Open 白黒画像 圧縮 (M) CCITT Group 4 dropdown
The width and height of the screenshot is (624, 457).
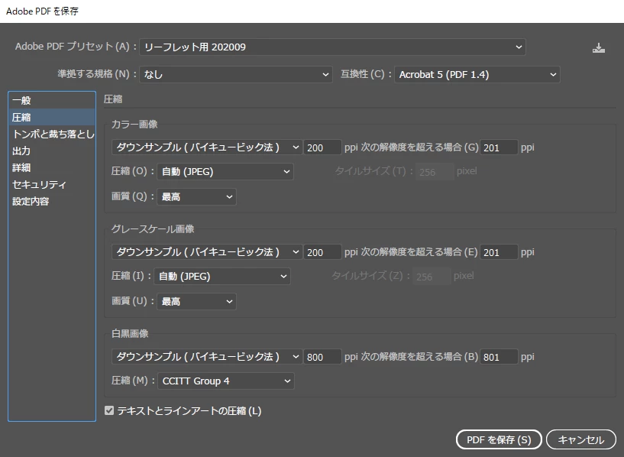[x=225, y=381]
